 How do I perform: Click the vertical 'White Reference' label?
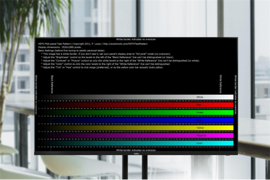[220, 84]
